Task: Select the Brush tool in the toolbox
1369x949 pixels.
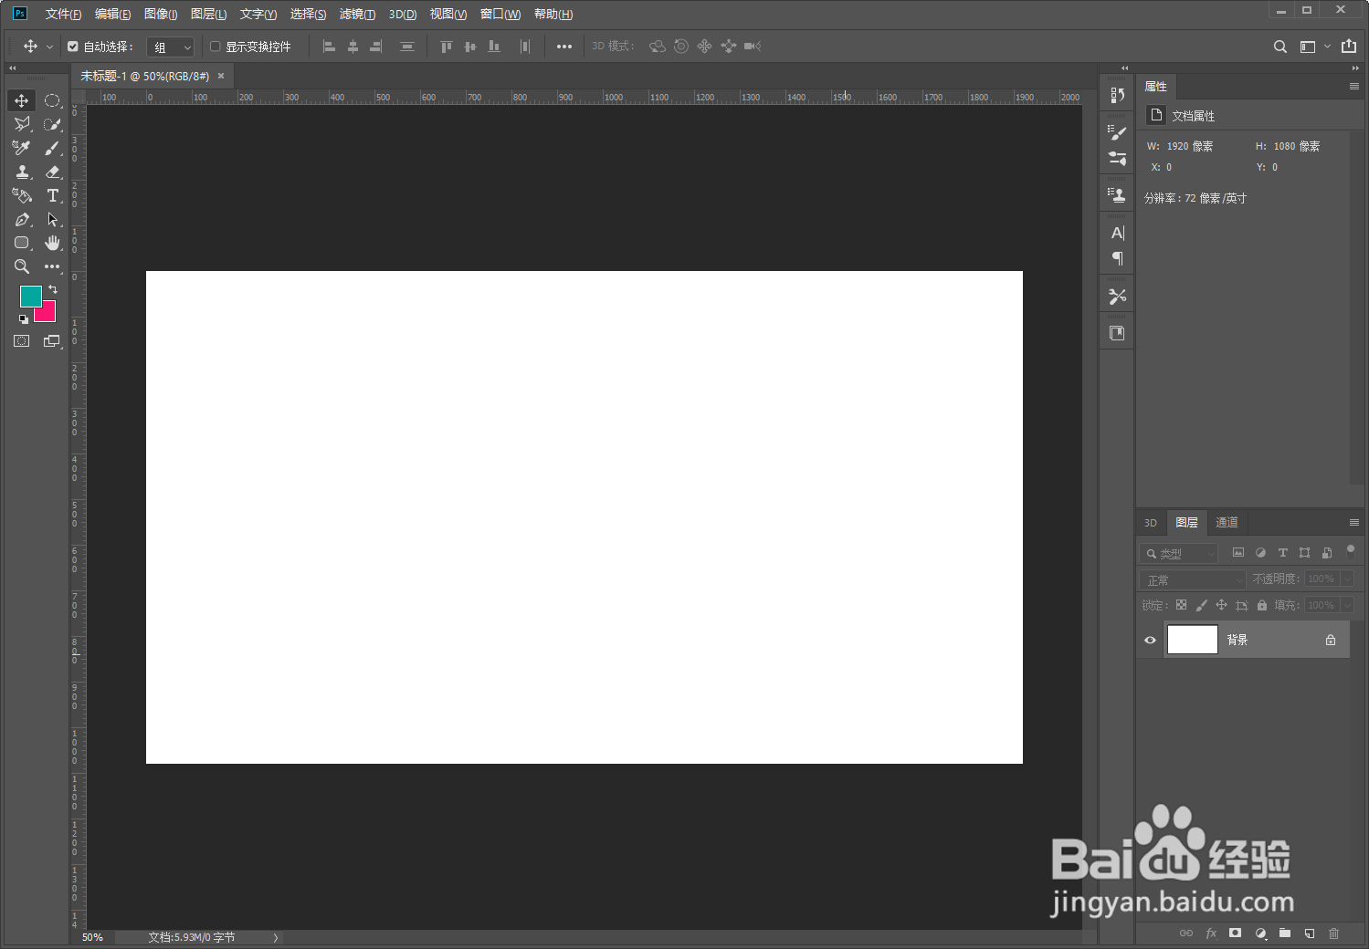Action: coord(52,148)
